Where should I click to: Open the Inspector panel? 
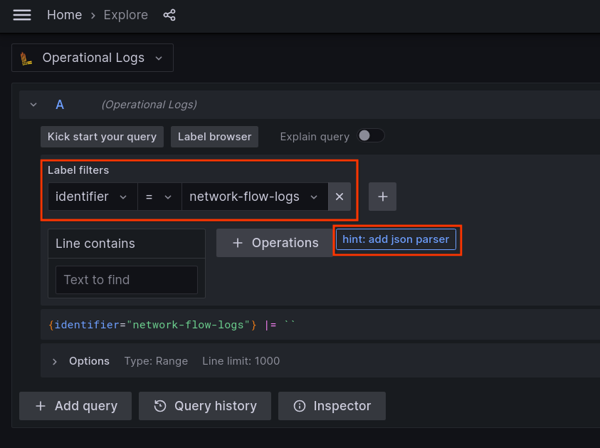pos(332,406)
